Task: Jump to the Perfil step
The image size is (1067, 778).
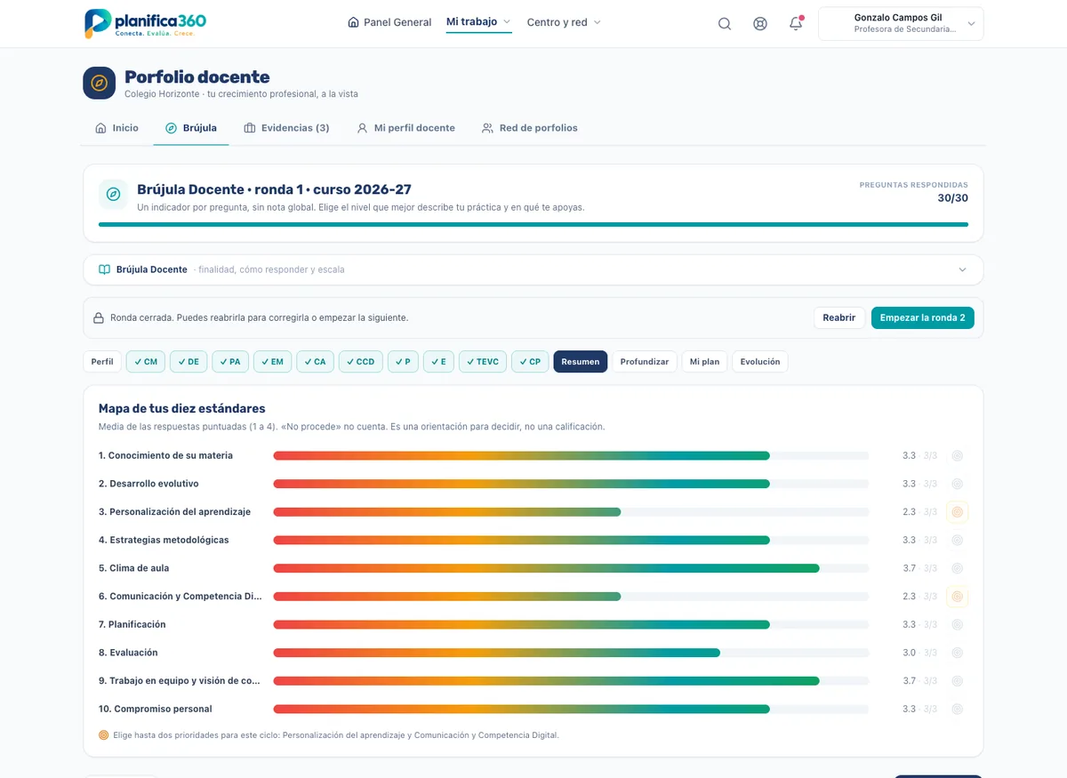Action: coord(102,362)
